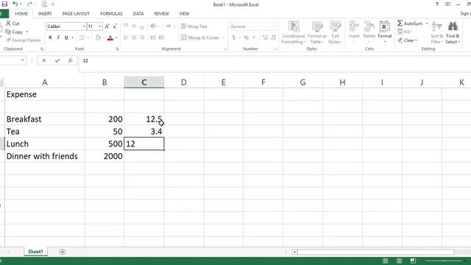Open Format as Table gallery
Viewport: 471px width, 265px height.
coord(317,32)
